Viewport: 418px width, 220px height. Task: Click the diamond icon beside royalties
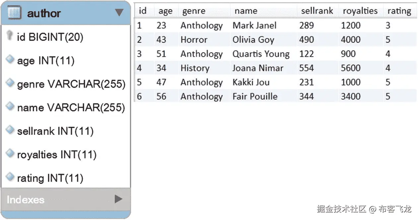coord(10,153)
